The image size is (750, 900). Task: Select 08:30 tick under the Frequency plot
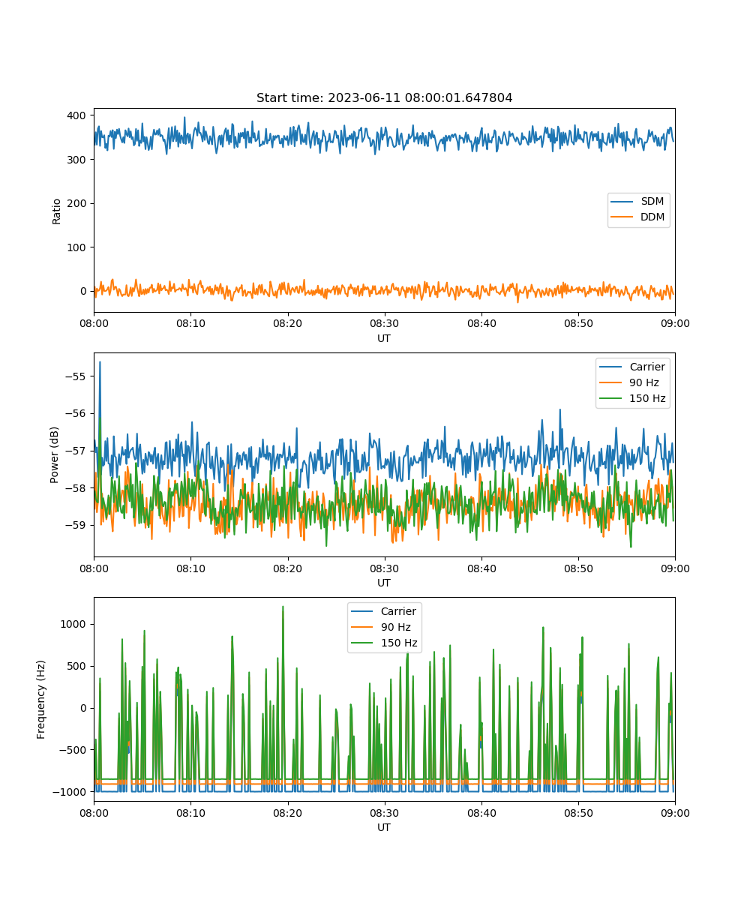pyautogui.click(x=385, y=812)
